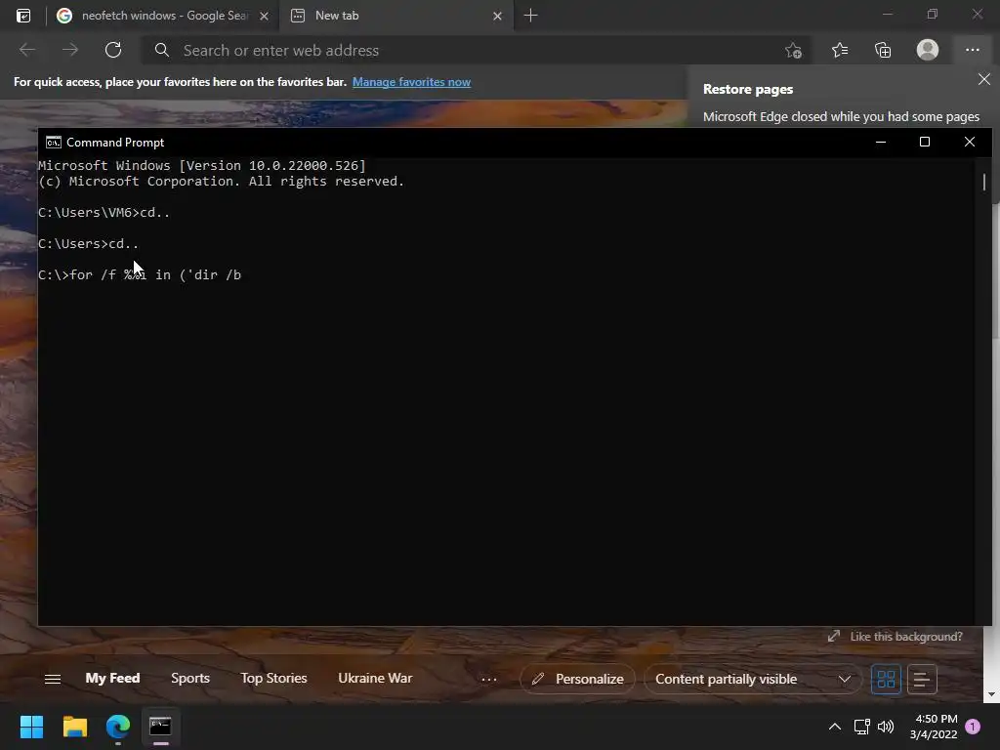Switch feed to grid layout view
1000x750 pixels.
tap(886, 680)
